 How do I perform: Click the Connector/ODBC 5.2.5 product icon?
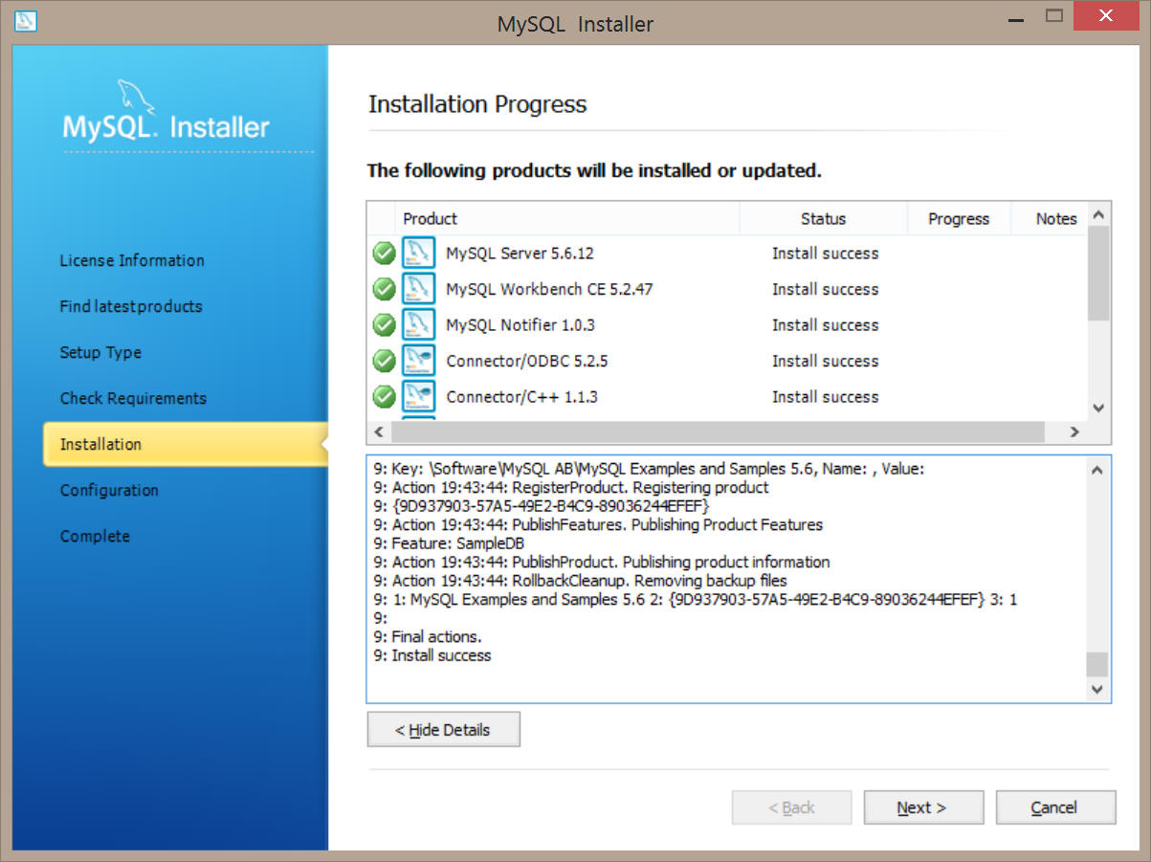coord(419,361)
